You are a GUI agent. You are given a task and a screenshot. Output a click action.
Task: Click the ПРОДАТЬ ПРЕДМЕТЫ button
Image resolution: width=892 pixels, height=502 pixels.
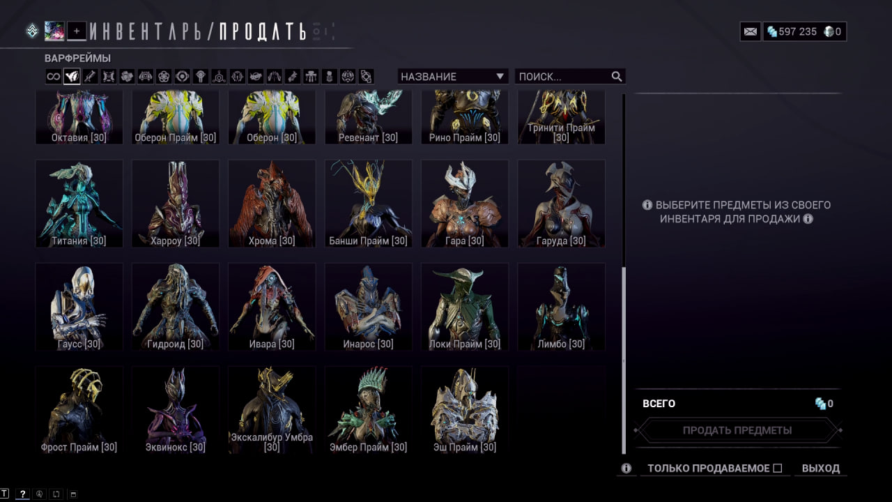tap(737, 430)
